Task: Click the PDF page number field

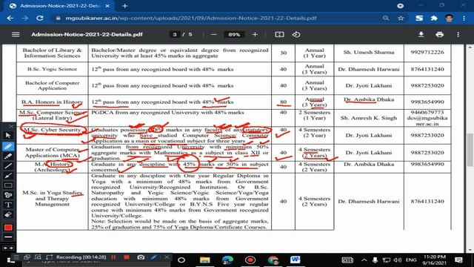Action: coord(175,35)
